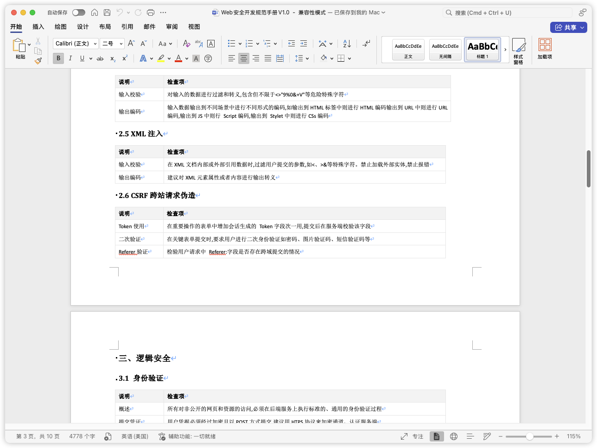Image resolution: width=597 pixels, height=448 pixels.
Task: Open the Styles Pane (样式窗格)
Action: point(518,51)
